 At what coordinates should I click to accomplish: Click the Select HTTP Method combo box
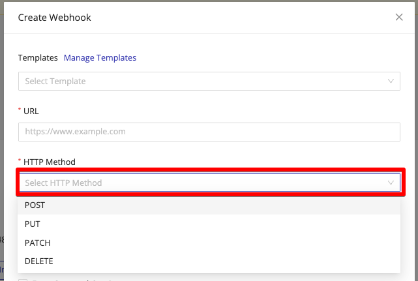tap(209, 183)
